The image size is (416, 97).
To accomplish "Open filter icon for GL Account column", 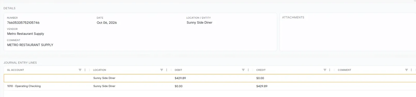I will [80, 70].
